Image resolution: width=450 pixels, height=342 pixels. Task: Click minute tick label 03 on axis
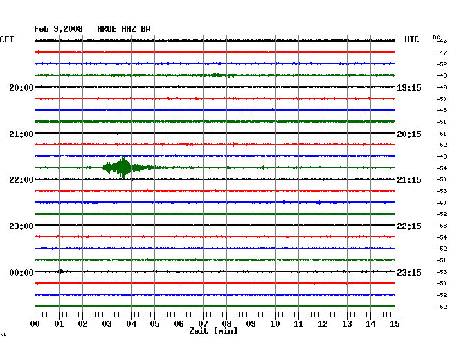(x=107, y=323)
